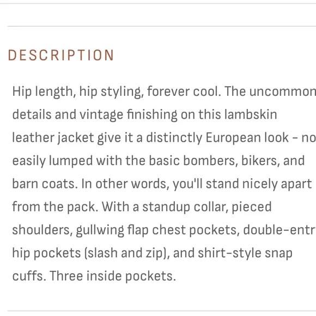Click the words "leather jacket"
Image resolution: width=316 pixels, height=316 pixels.
53,138
